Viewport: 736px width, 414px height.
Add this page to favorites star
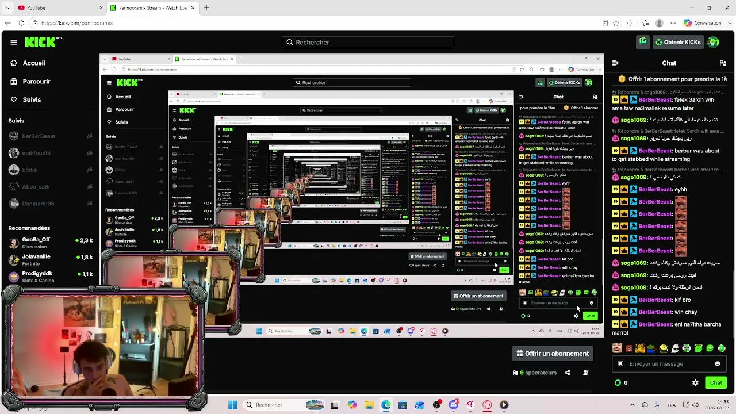pos(616,23)
